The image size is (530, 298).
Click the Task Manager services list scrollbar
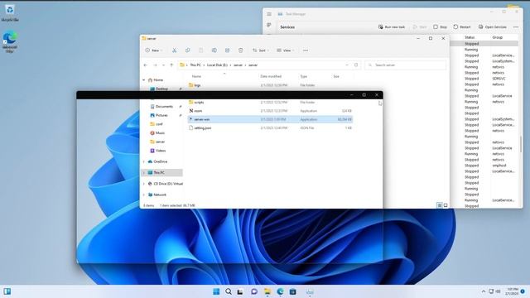pyautogui.click(x=521, y=143)
